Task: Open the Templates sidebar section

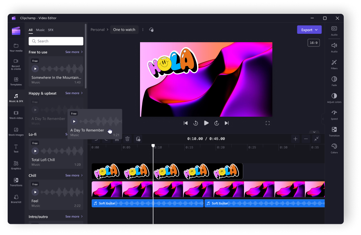Action: 16,81
